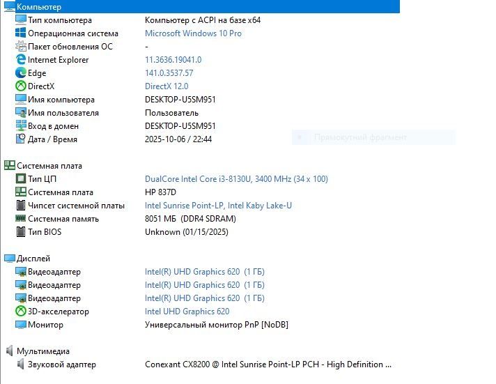Click the Звуковой адаптер speaker icon
The width and height of the screenshot is (496, 384).
[21, 364]
